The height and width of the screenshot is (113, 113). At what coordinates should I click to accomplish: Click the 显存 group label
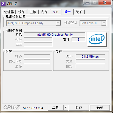59,52
